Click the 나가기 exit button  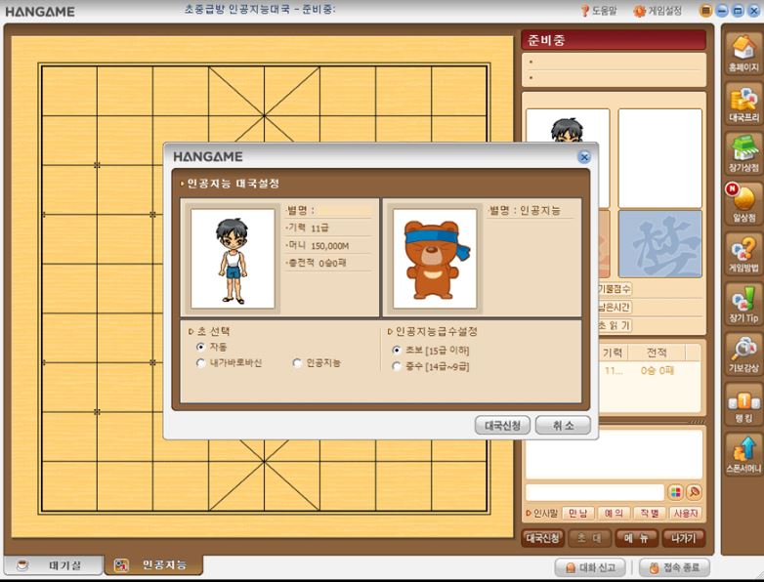pyautogui.click(x=684, y=538)
